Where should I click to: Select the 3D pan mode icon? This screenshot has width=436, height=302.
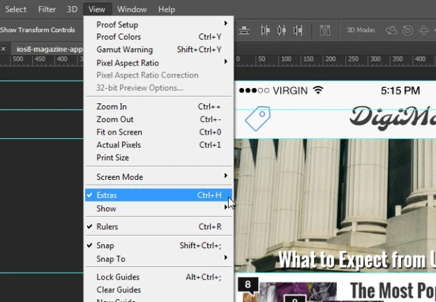pos(423,30)
